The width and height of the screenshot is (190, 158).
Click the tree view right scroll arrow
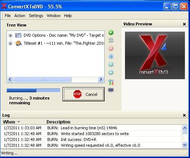tap(101, 80)
